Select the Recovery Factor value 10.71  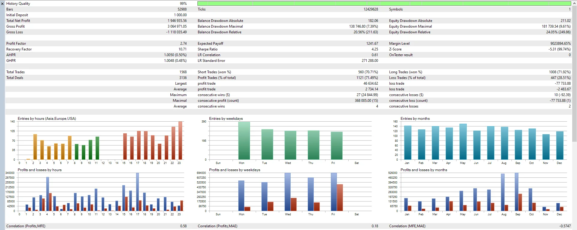pos(182,49)
